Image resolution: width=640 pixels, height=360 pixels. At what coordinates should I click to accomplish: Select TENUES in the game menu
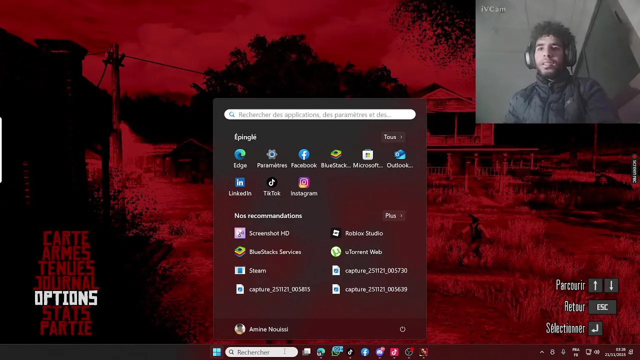tap(66, 268)
